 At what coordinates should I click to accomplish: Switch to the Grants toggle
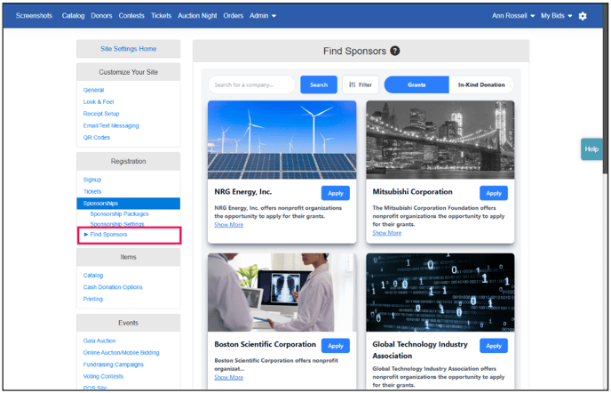(417, 84)
